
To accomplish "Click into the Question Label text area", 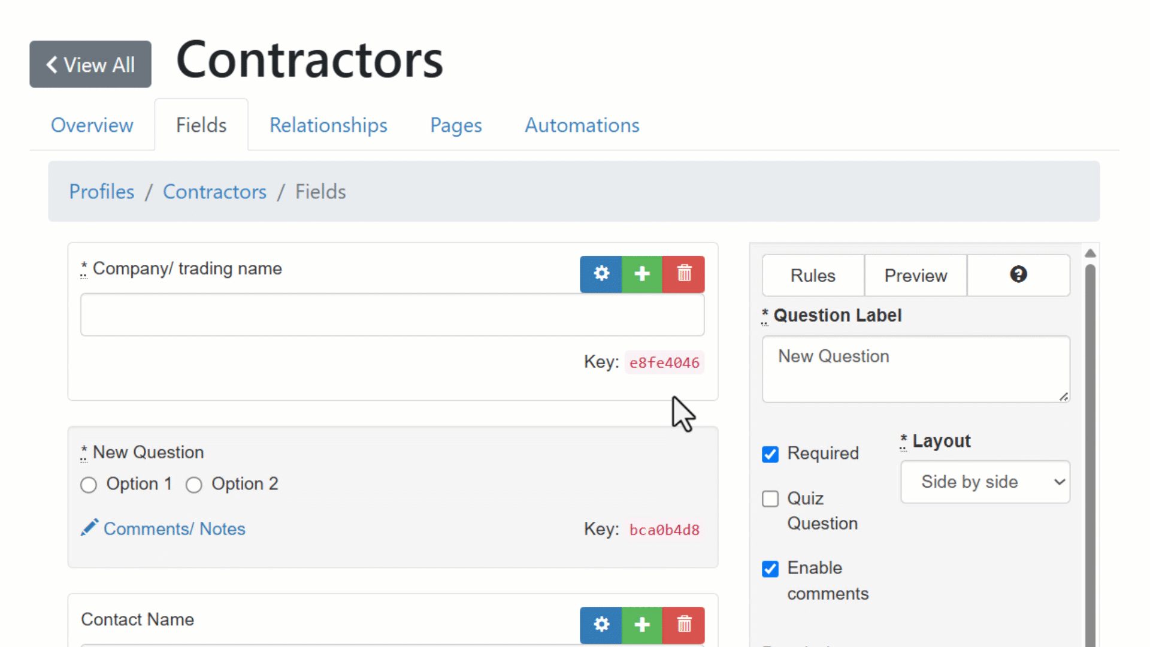I will tap(915, 368).
